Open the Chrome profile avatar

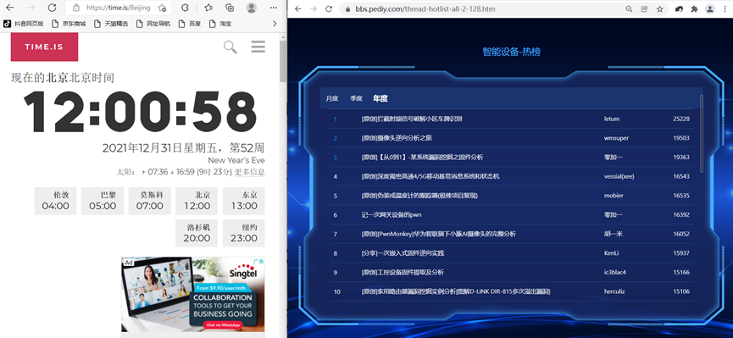point(709,8)
